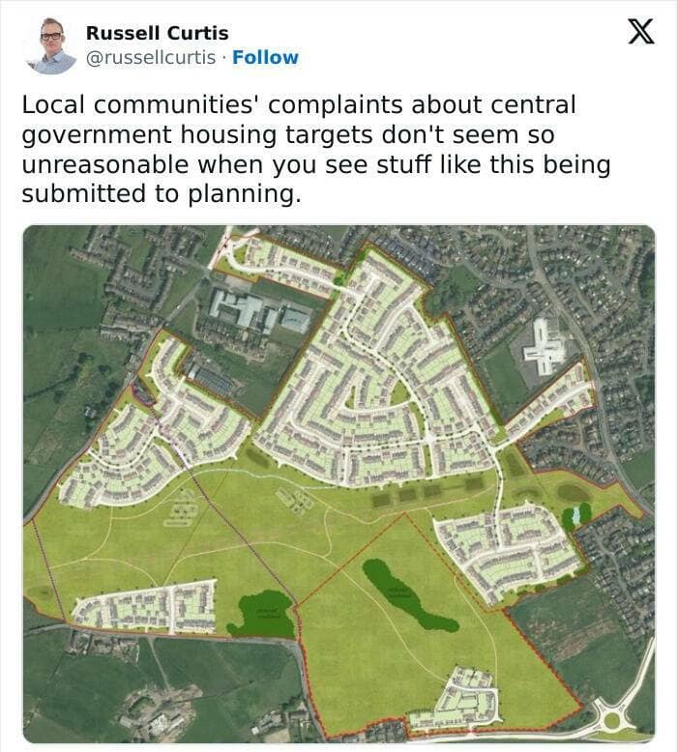The image size is (677, 752).
Task: Click the dark green woodland beside bottom-left housing
Action: 260,615
